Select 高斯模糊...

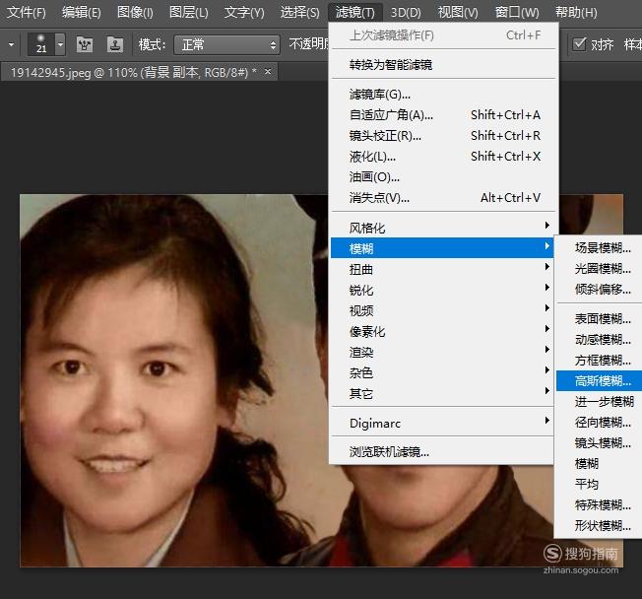[x=600, y=381]
